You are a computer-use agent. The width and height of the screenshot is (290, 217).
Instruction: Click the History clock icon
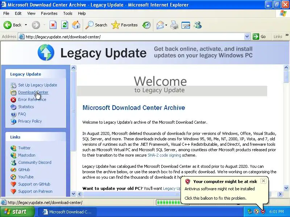point(146,25)
